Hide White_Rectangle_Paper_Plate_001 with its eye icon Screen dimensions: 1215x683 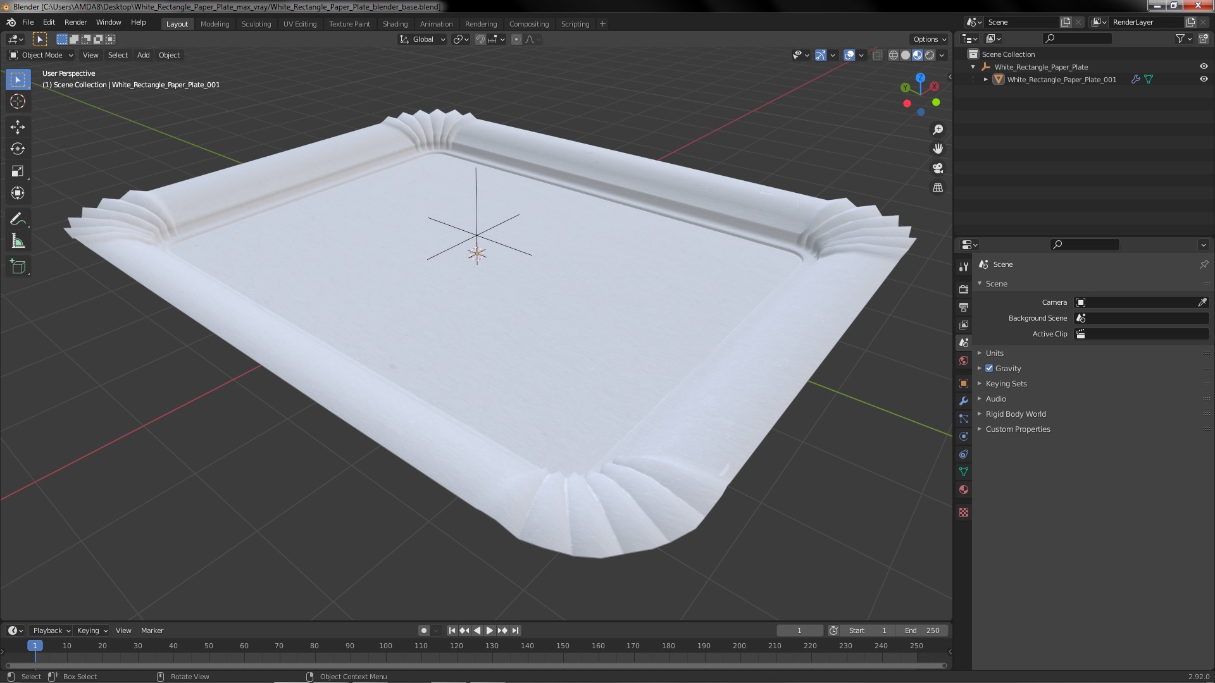tap(1204, 79)
